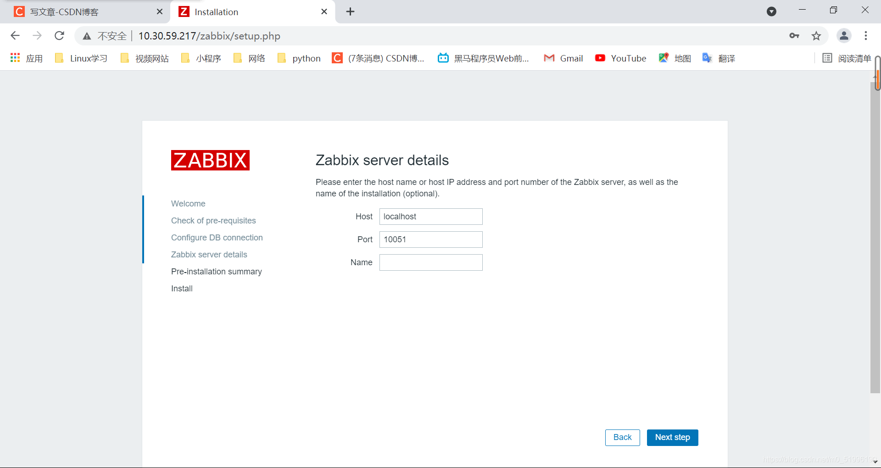
Task: Close the 写文章-CSDN博客 tab
Action: pos(160,12)
